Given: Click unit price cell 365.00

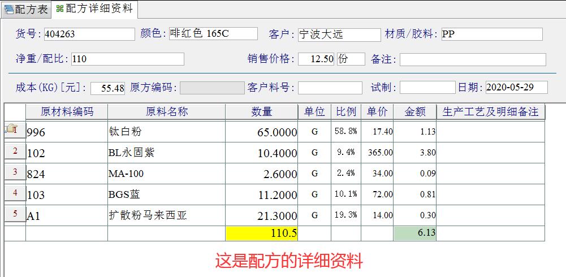Looking at the screenshot, I should (377, 153).
